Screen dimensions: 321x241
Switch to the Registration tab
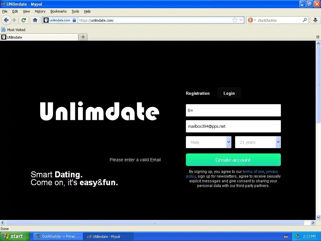[198, 93]
